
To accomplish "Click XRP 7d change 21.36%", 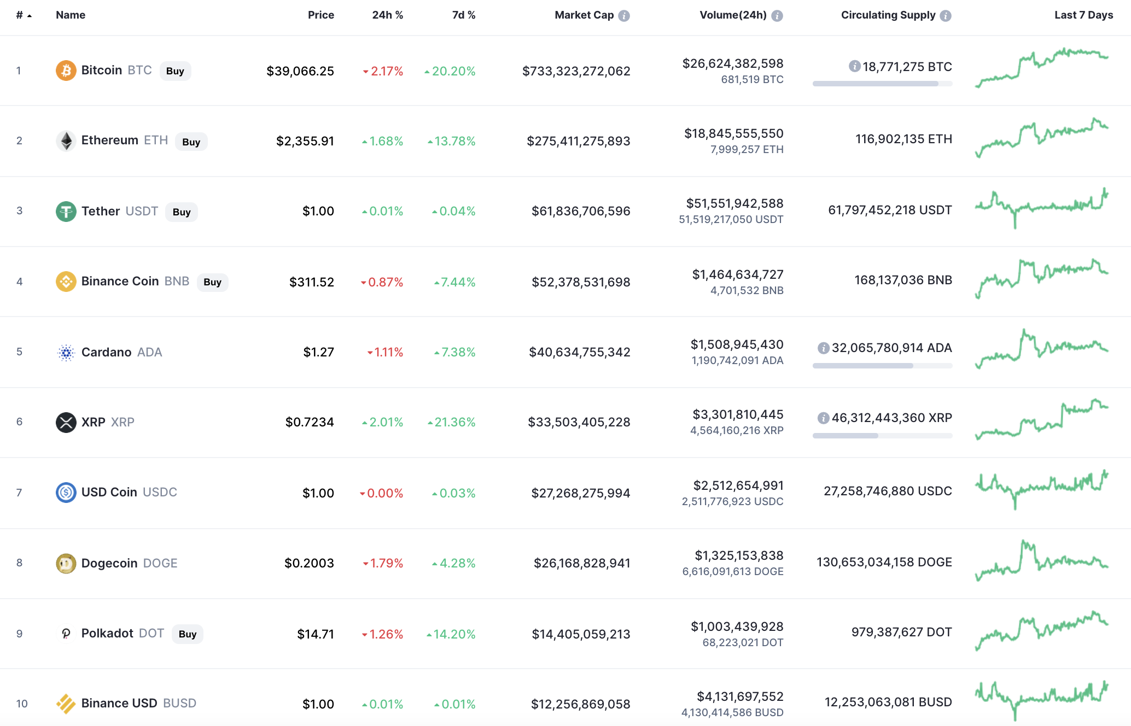I will point(452,422).
